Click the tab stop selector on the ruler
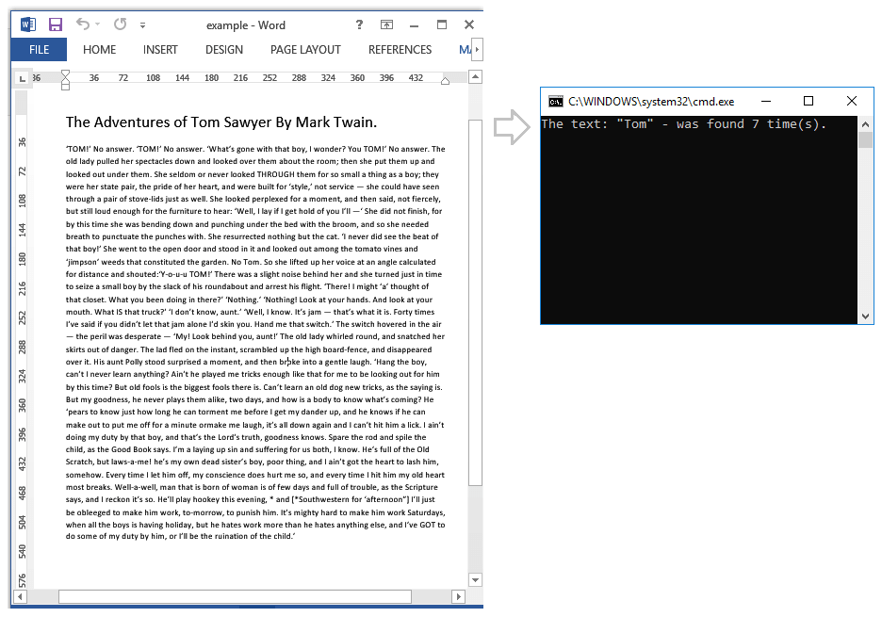The width and height of the screenshot is (882, 617). pos(20,79)
